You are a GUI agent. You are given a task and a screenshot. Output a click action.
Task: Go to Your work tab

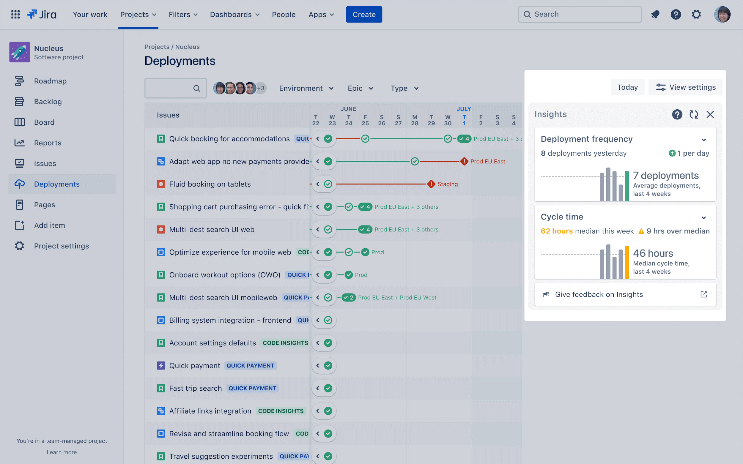[x=90, y=15]
